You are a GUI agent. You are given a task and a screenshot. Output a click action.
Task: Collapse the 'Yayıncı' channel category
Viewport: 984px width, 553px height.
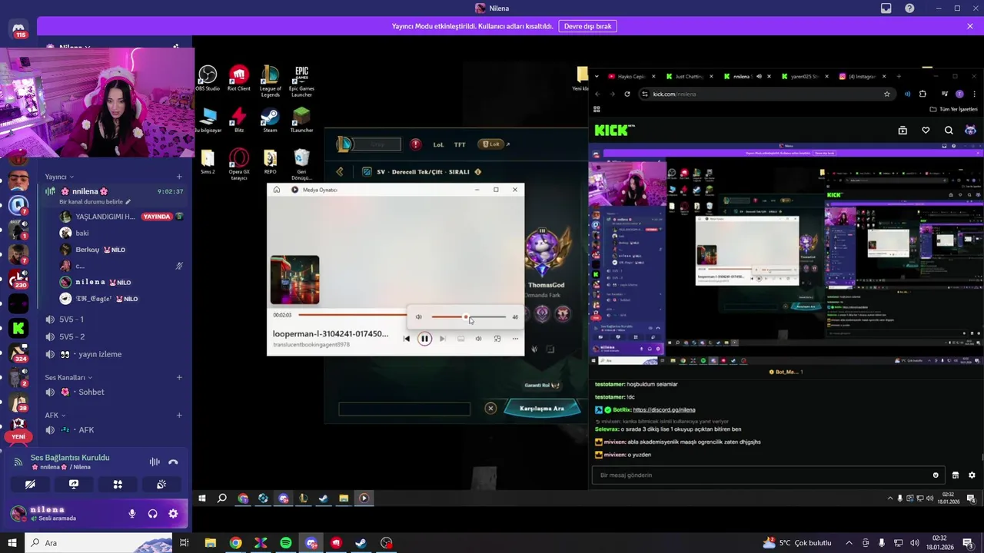(x=59, y=177)
